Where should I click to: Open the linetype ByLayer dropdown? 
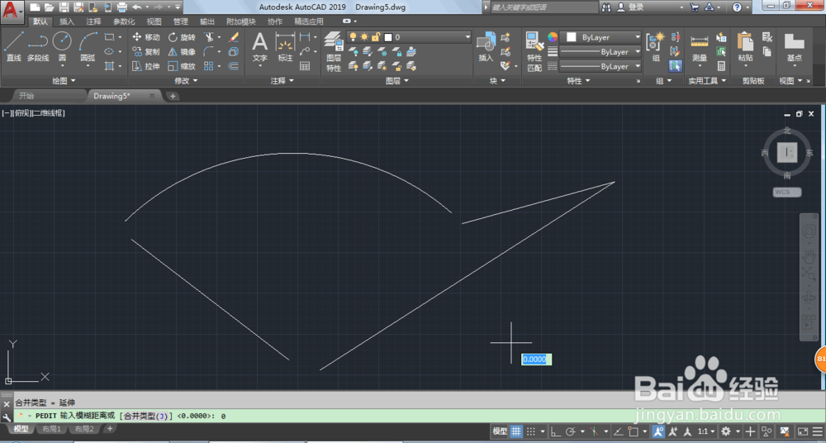601,66
